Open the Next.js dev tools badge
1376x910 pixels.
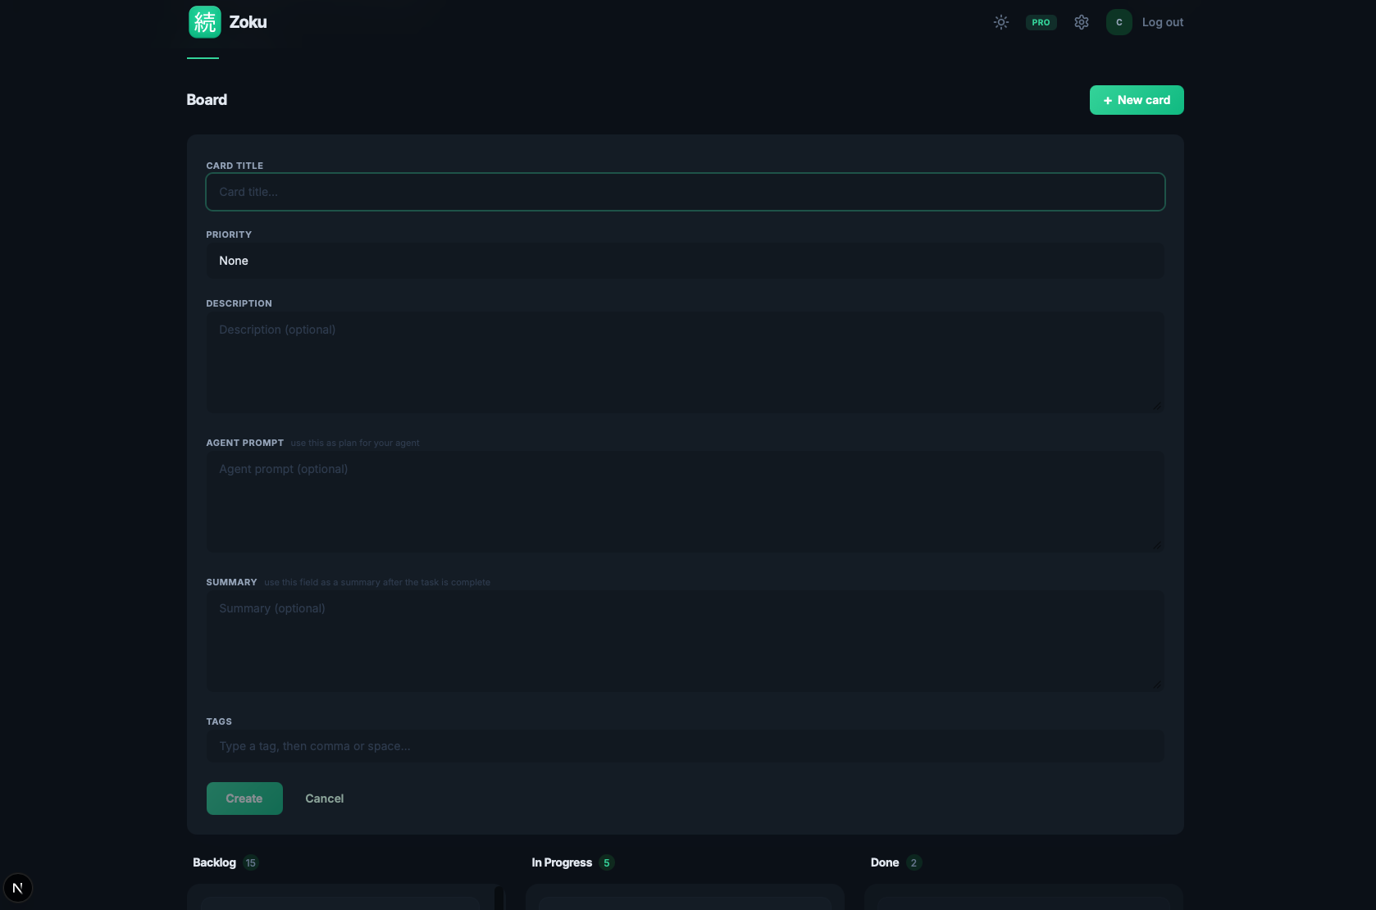coord(17,888)
